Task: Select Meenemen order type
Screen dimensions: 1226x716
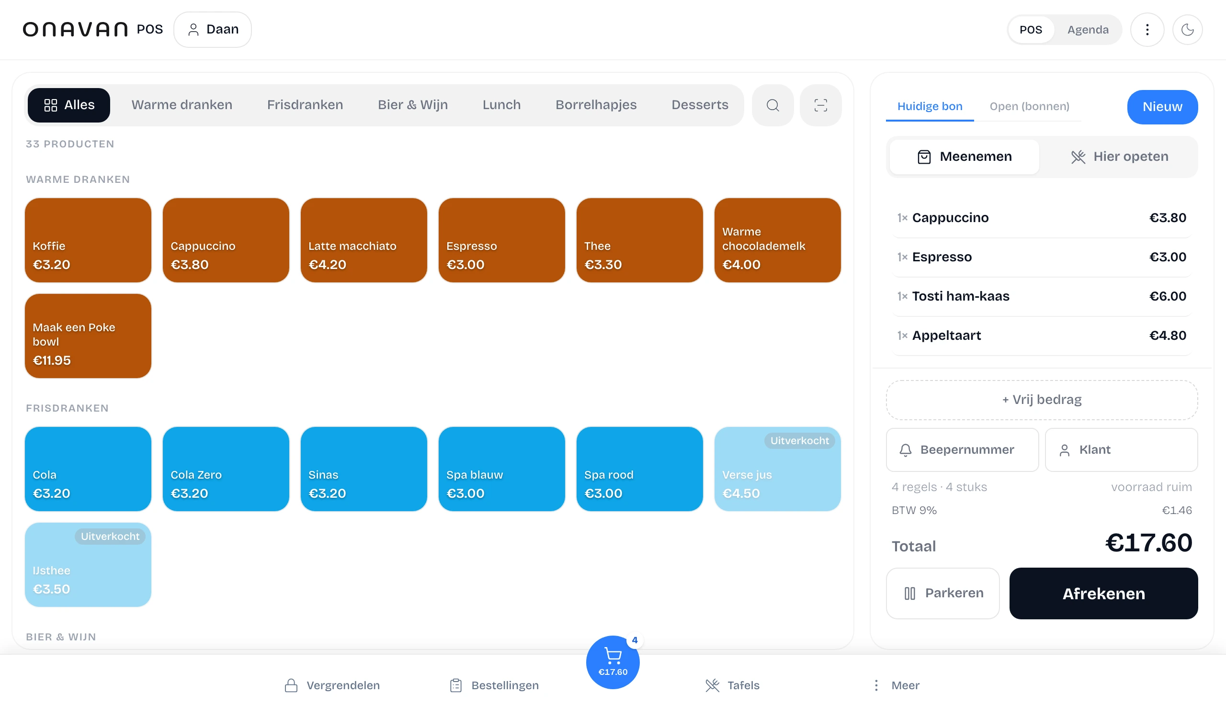Action: (964, 157)
